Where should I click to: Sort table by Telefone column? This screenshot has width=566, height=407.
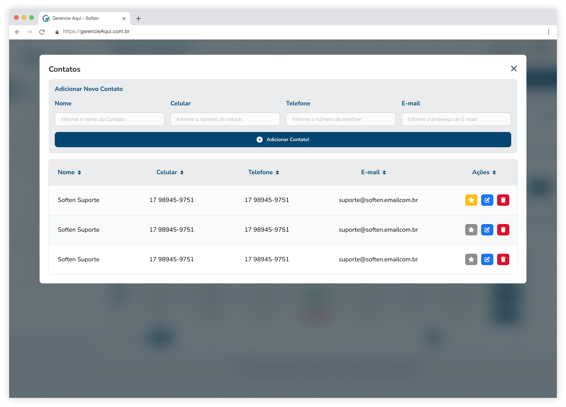[264, 172]
